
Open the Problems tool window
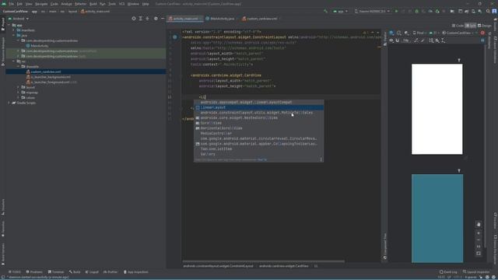[34, 272]
